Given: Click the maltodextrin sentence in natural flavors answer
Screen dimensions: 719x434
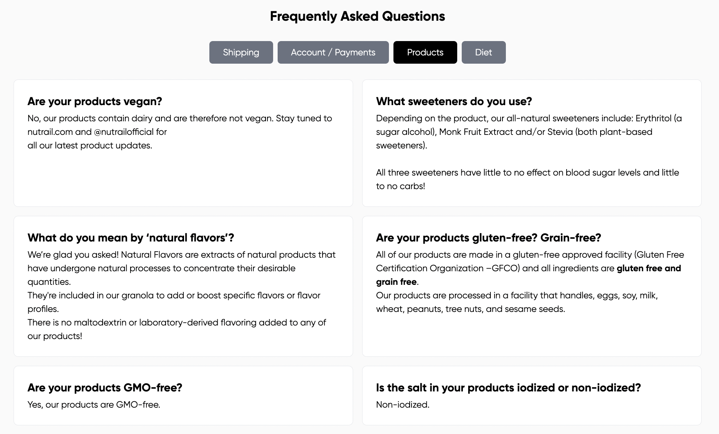Looking at the screenshot, I should tap(177, 323).
